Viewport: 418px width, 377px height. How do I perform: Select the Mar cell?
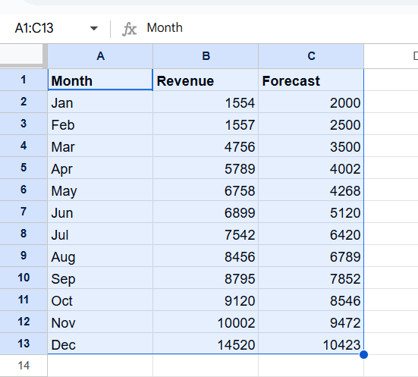point(100,146)
